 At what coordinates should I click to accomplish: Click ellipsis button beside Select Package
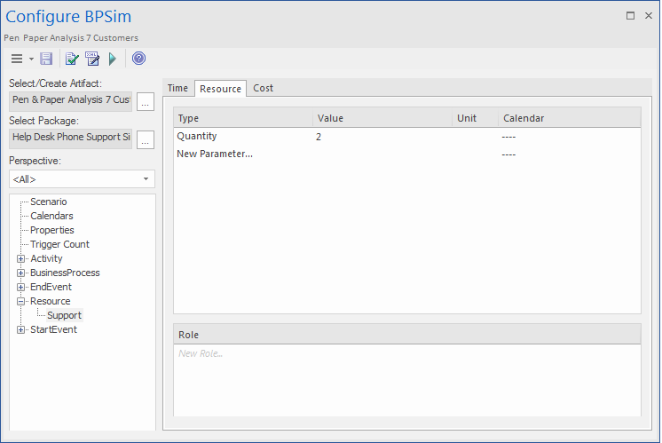(146, 138)
